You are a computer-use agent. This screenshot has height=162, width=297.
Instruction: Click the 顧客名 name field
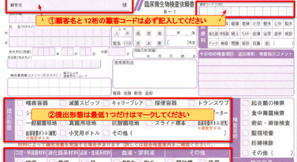pyautogui.click(x=69, y=5)
